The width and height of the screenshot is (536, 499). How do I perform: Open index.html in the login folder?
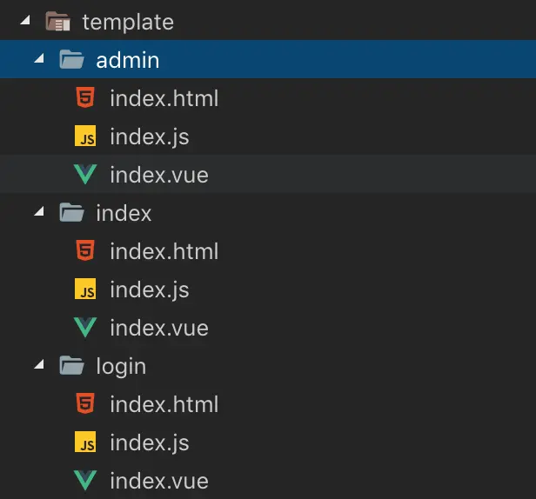coord(164,404)
